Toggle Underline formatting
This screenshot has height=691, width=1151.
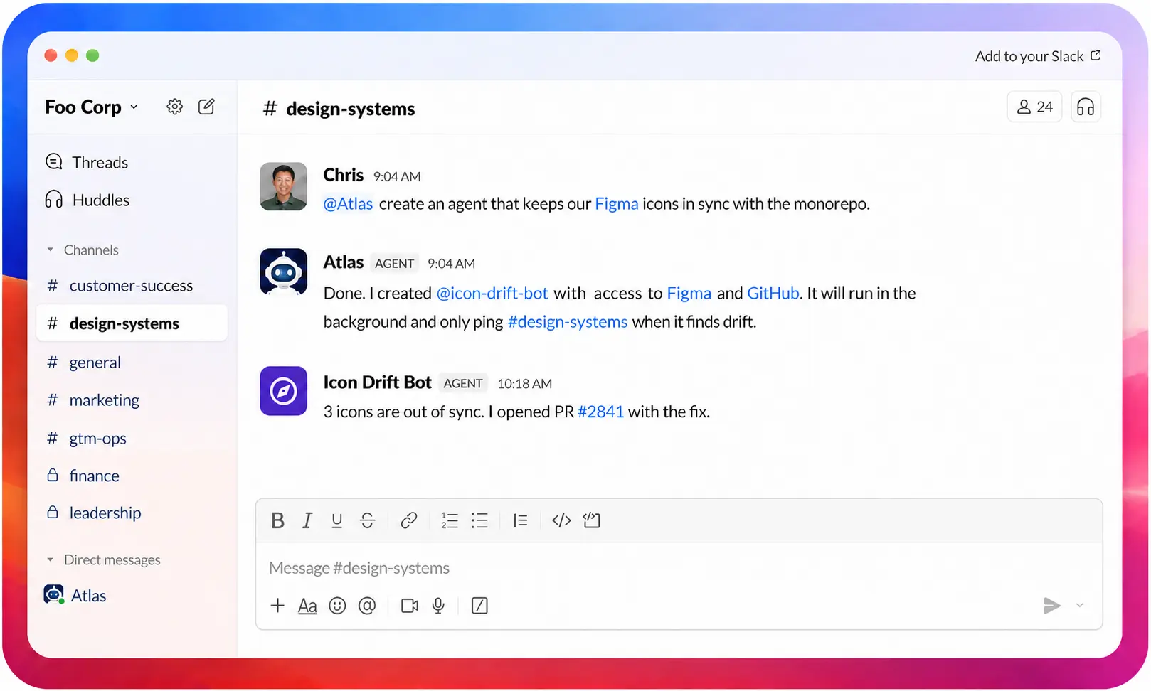tap(336, 520)
